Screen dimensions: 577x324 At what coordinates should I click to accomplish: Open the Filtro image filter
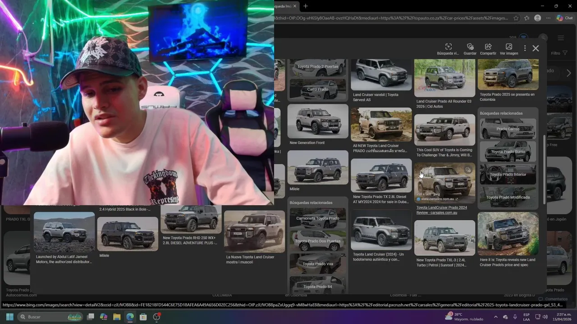pos(559,53)
